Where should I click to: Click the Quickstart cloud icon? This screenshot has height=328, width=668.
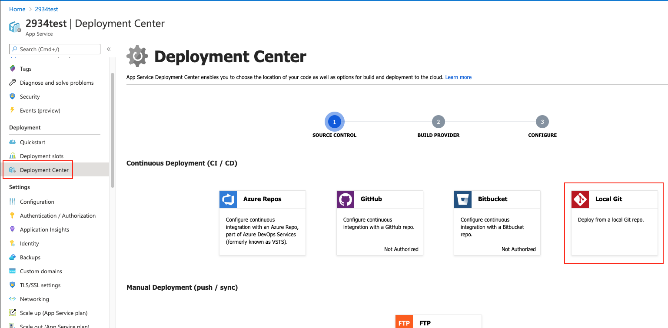pos(12,142)
